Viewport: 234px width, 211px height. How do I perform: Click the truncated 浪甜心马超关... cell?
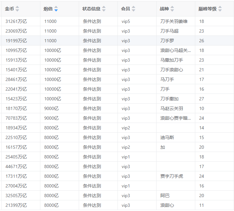coord(175,50)
